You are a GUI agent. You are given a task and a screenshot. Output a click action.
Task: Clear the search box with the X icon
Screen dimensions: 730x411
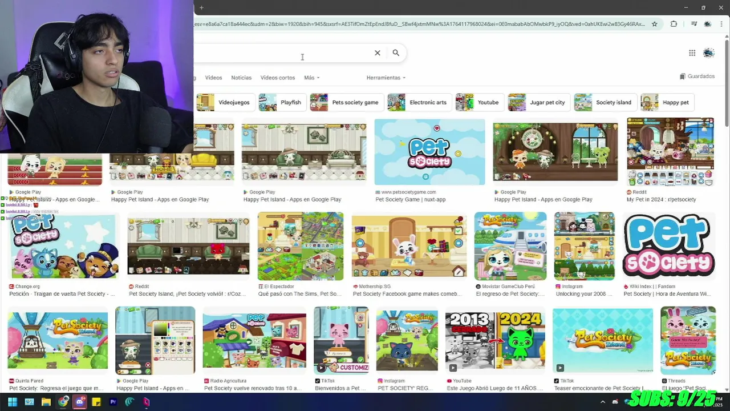click(x=377, y=53)
